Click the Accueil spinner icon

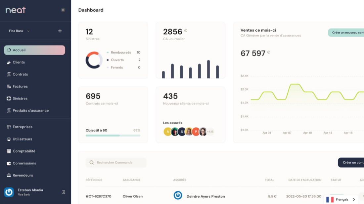(9, 50)
